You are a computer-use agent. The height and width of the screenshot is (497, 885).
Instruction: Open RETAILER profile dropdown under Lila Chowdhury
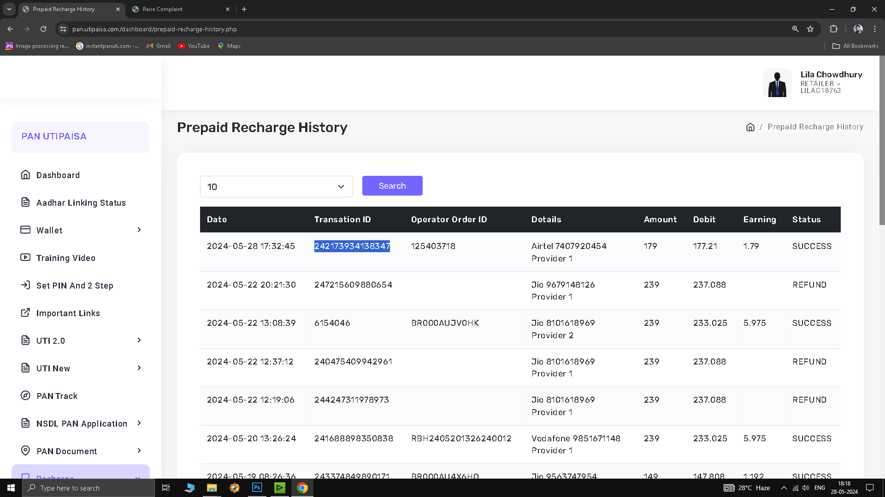pos(820,84)
